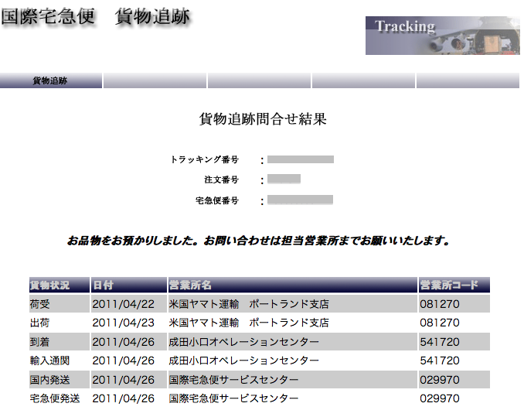Click the 注文番号 label

tap(222, 179)
